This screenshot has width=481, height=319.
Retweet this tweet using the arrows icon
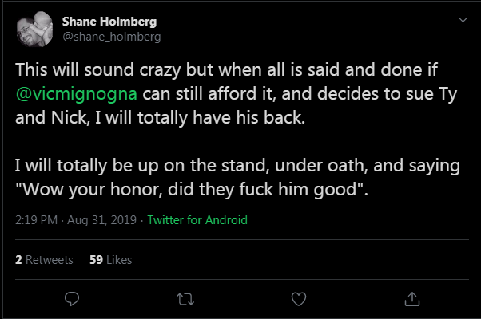click(x=185, y=299)
